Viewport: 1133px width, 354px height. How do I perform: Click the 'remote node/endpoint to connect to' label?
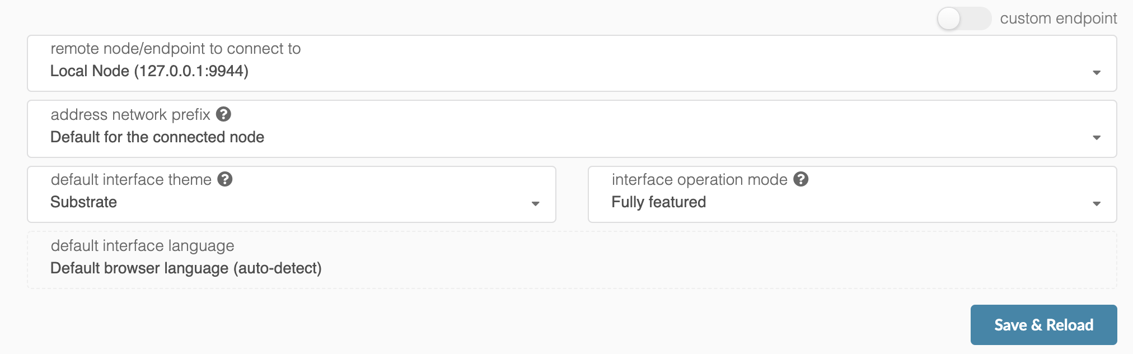(x=176, y=49)
